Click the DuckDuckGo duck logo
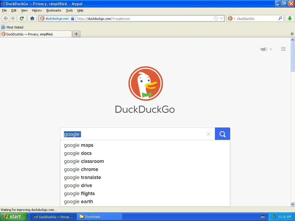 (145, 83)
